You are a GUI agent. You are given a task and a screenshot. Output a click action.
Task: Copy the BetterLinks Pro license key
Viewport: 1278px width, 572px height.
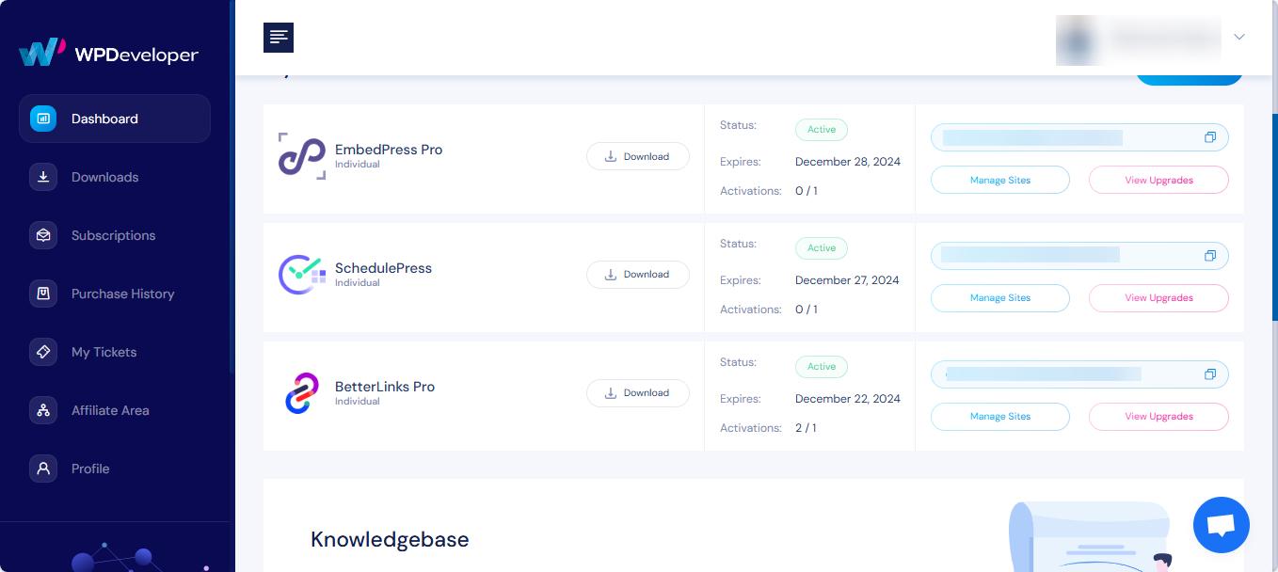1209,373
